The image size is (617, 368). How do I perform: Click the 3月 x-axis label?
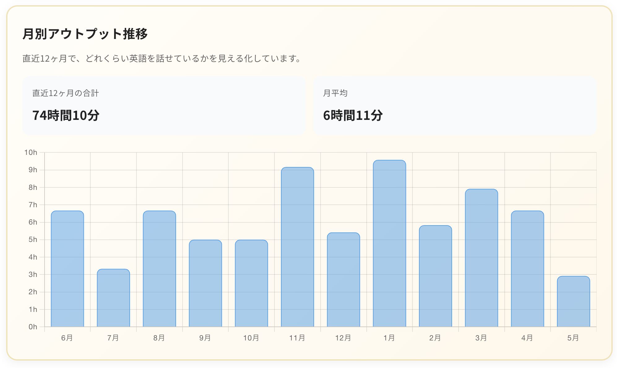(481, 338)
